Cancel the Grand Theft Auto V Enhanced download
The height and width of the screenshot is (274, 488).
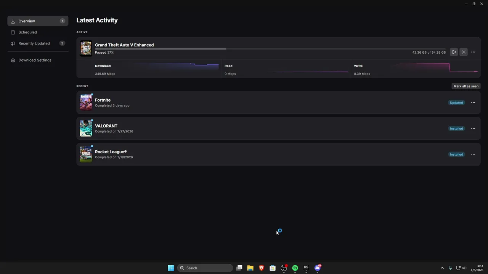click(x=464, y=52)
